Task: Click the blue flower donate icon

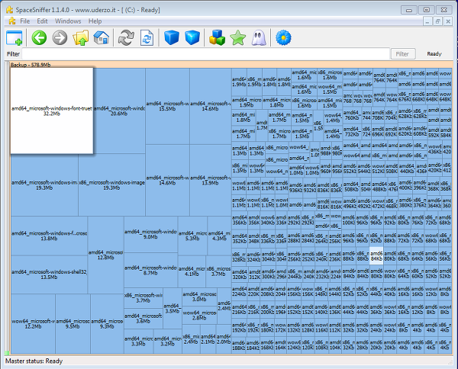Action: coord(283,37)
